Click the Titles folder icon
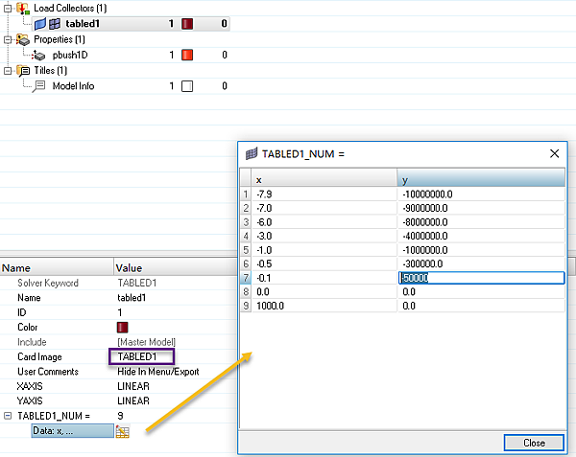 coord(23,70)
